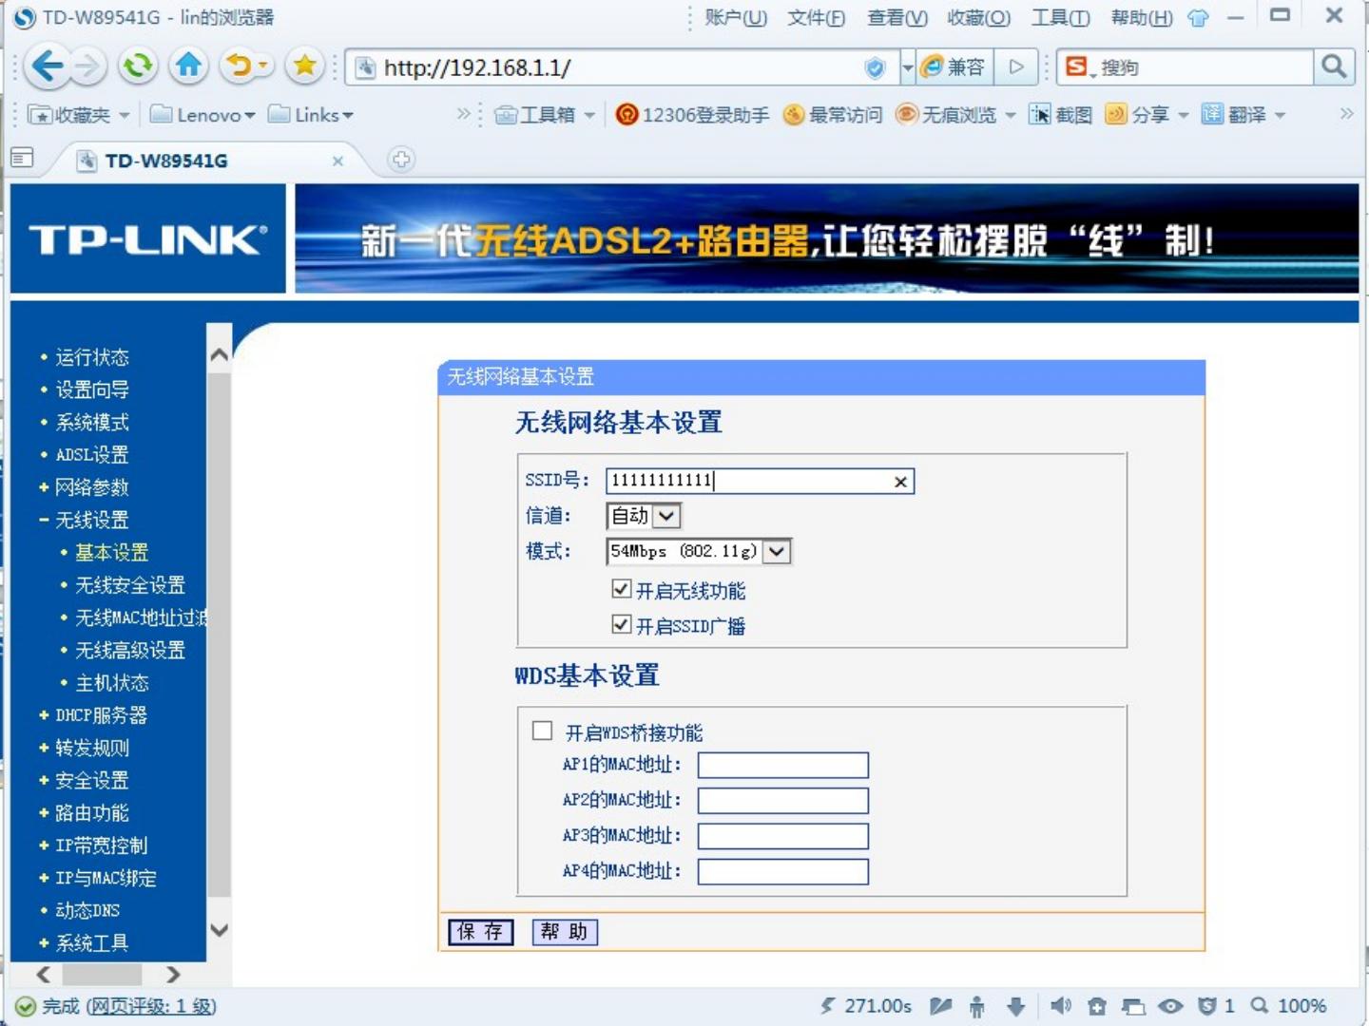
Task: Open a new tab with plus icon
Action: click(401, 160)
